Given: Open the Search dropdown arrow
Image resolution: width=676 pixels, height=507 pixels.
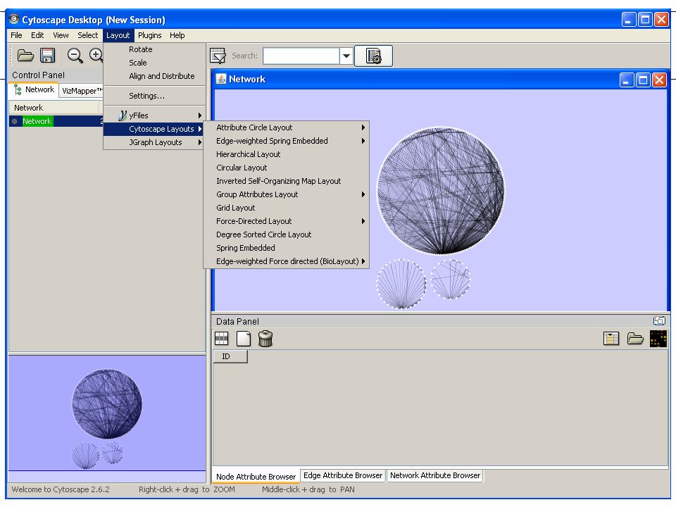Looking at the screenshot, I should pos(346,56).
